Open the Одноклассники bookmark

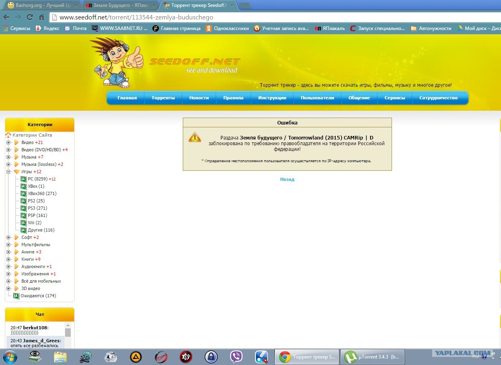[227, 28]
